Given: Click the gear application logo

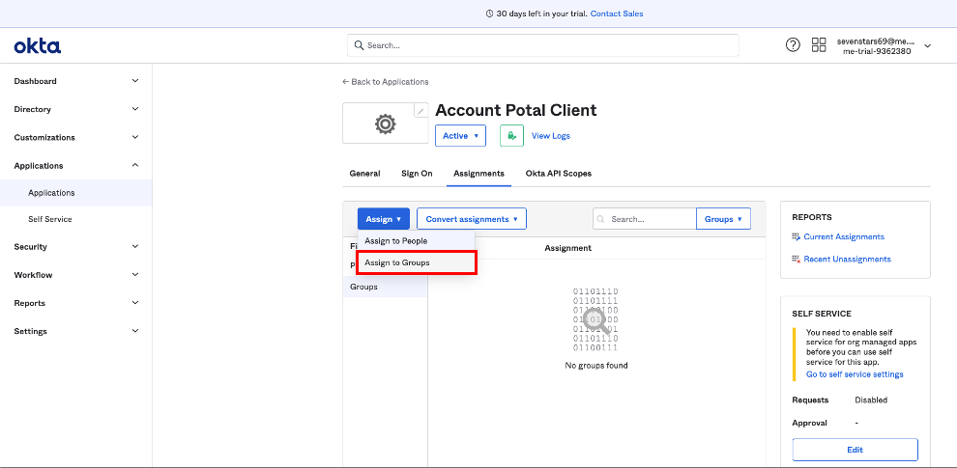Looking at the screenshot, I should click(385, 124).
